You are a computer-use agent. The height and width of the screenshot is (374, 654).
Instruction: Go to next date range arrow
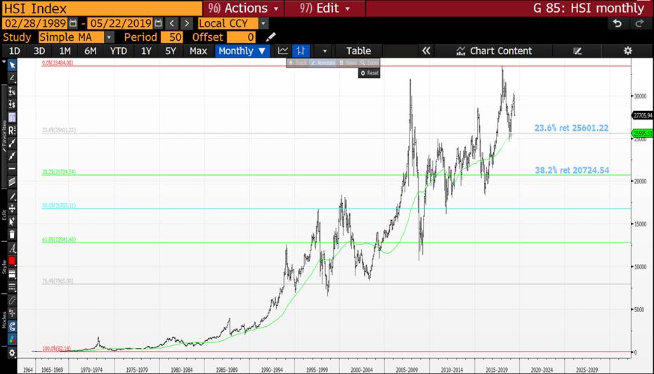coord(186,23)
